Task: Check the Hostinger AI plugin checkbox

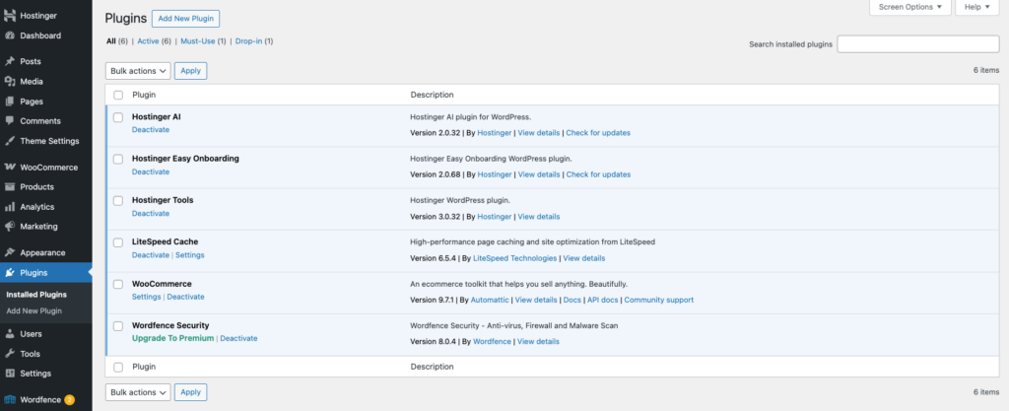Action: (118, 117)
